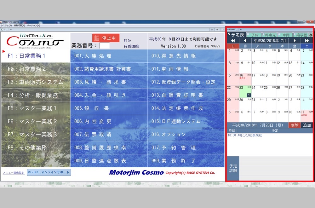
Task: Select August 11 山の日 in the calendar
Action: 307,116
